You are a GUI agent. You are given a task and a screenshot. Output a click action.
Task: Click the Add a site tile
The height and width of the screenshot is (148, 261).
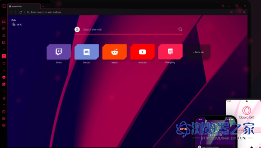[198, 52]
